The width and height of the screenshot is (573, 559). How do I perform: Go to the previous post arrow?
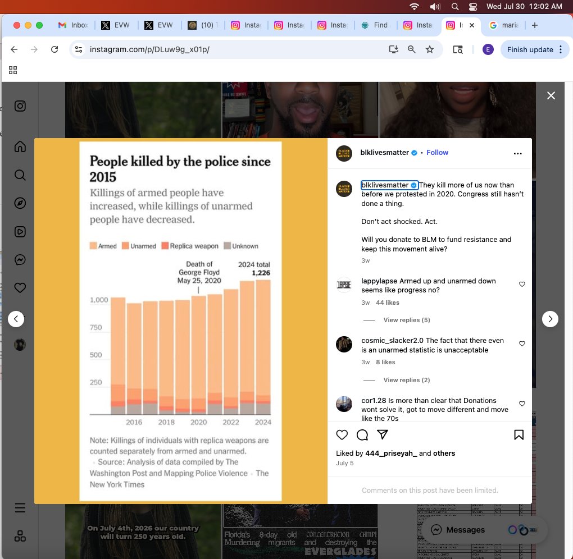point(16,319)
